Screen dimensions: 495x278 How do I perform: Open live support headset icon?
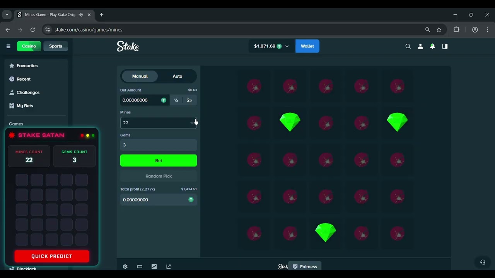pos(483,262)
